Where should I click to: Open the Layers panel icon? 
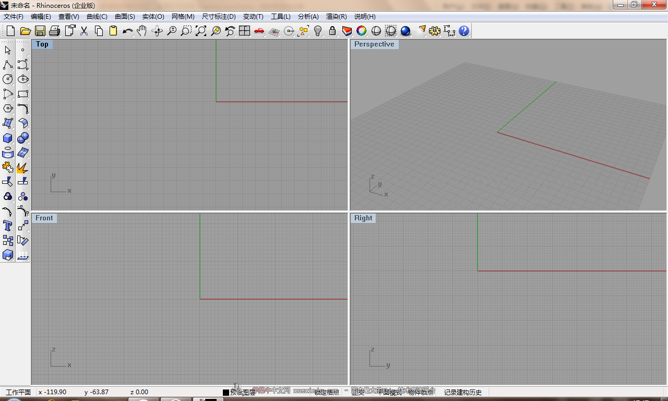click(x=347, y=31)
